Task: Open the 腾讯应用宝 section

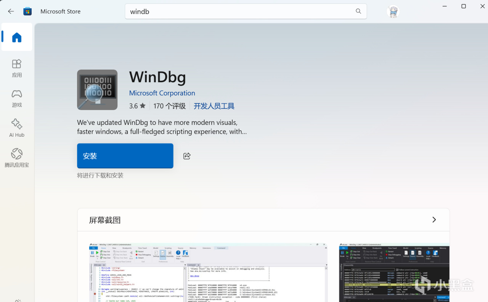Action: click(17, 158)
